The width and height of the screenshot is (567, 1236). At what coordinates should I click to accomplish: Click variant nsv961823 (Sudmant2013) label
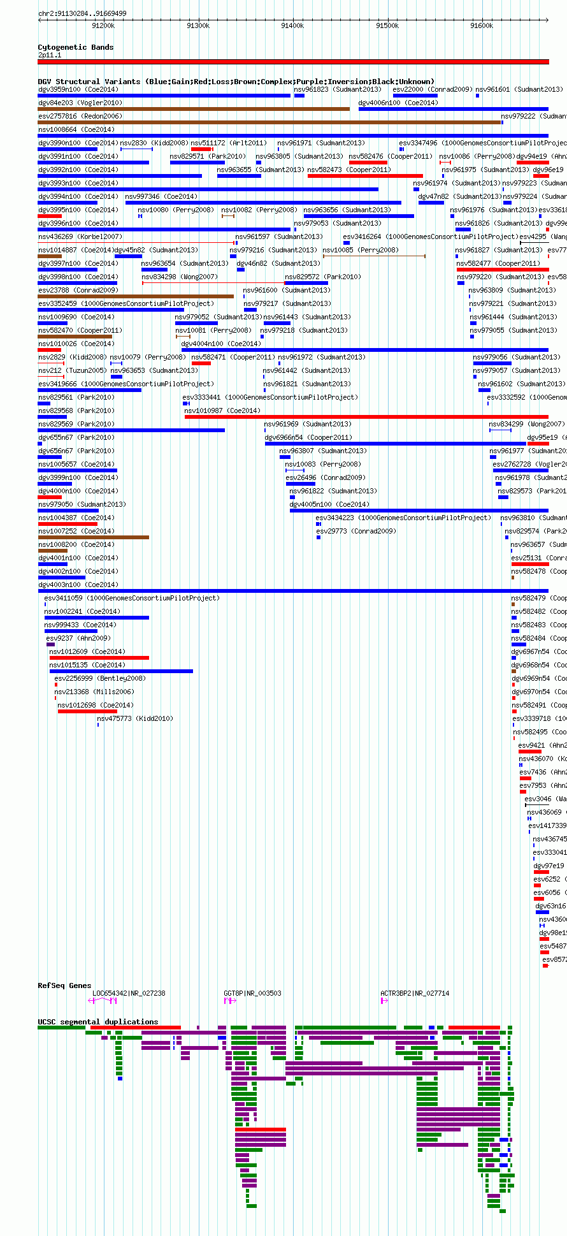point(338,89)
